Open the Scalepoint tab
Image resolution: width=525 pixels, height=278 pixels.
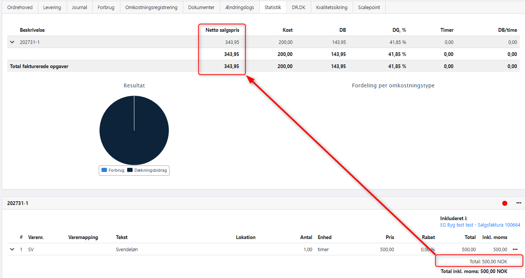[x=369, y=7]
